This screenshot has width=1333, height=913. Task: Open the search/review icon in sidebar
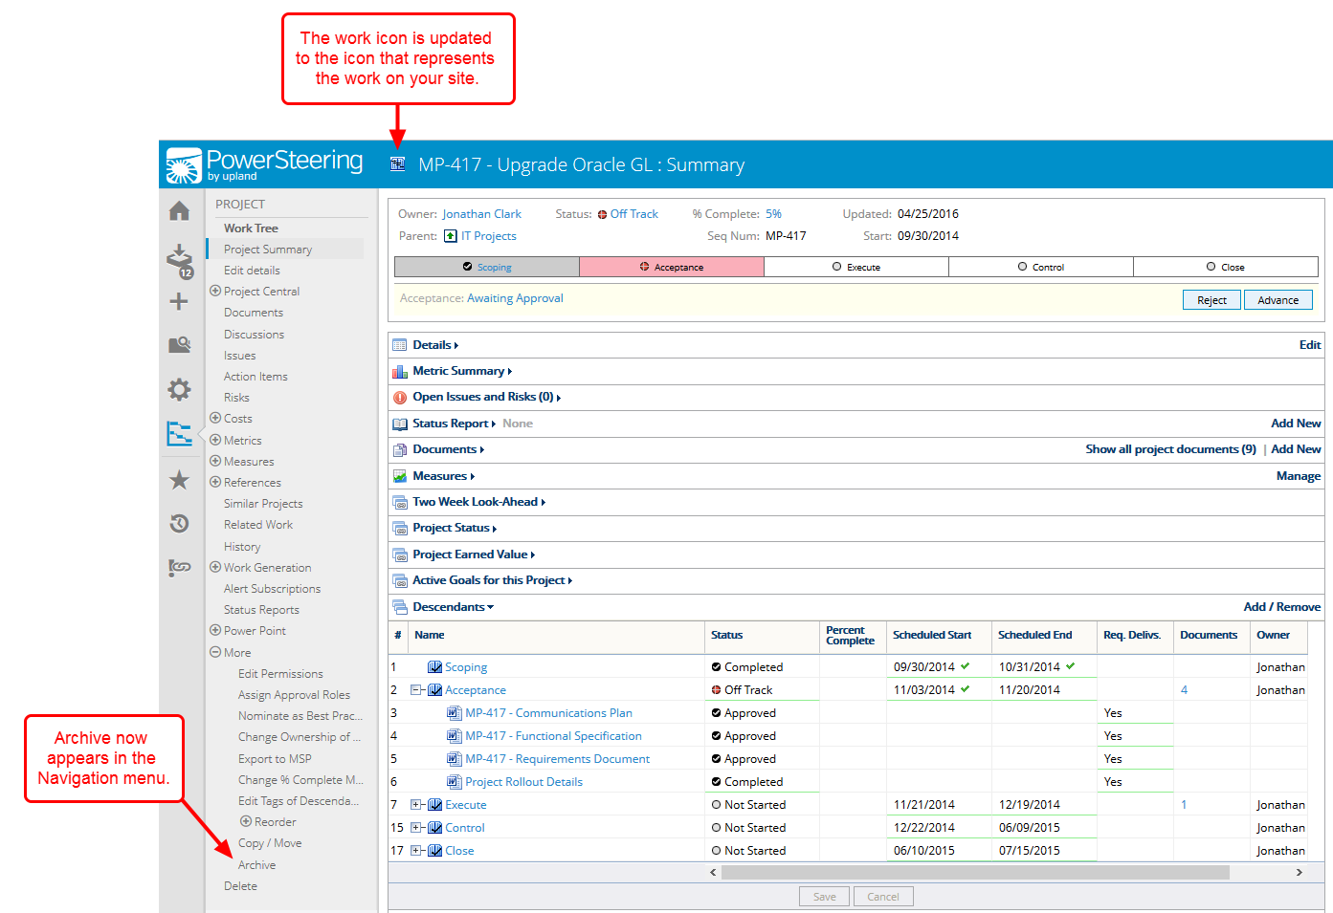point(179,345)
